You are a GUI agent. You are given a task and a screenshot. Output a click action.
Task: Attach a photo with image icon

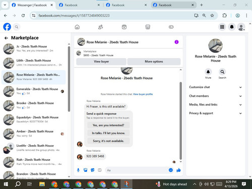coord(86,170)
